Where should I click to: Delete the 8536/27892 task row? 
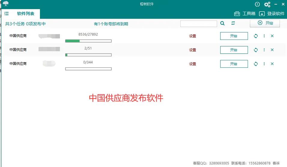(272, 36)
